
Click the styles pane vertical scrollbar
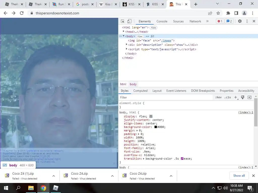pos(256,112)
